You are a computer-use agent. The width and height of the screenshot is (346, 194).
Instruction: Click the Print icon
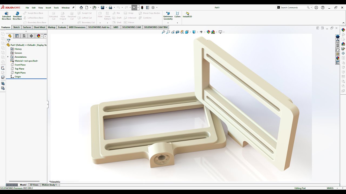click(110, 8)
